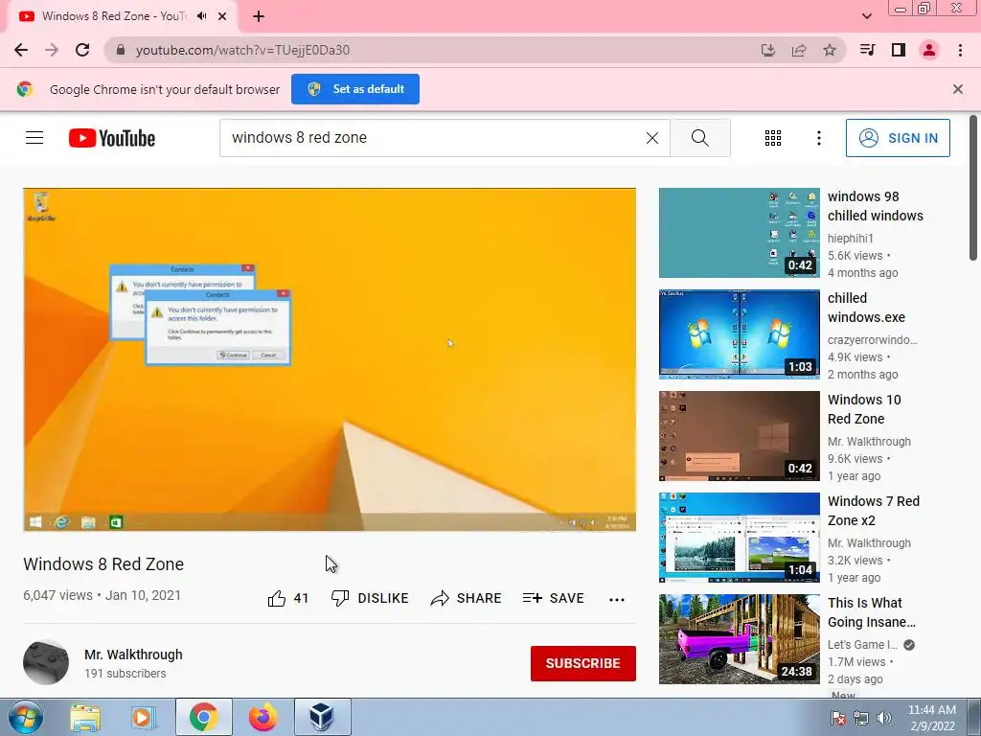Expand the tab search chevron
981x736 pixels.
coord(867,16)
